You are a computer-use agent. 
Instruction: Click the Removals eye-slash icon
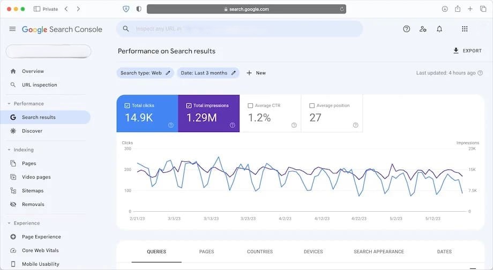(x=13, y=204)
